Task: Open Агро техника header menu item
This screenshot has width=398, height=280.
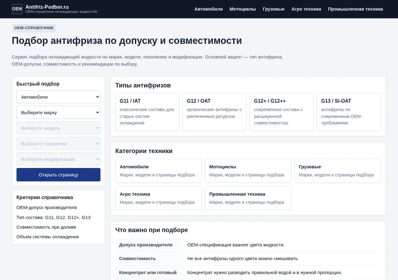Action: (x=306, y=9)
